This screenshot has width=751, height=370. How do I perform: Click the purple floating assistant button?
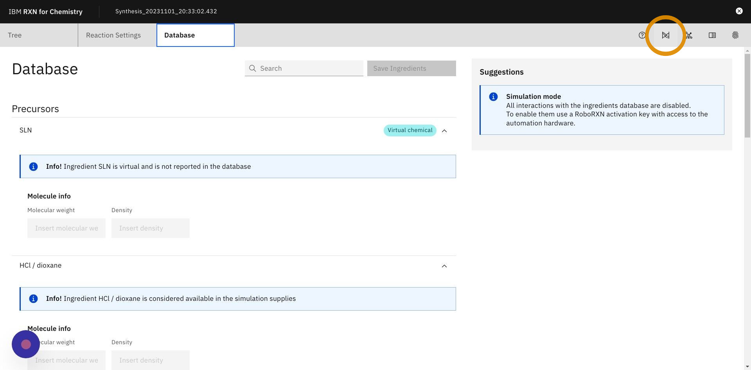tap(26, 344)
